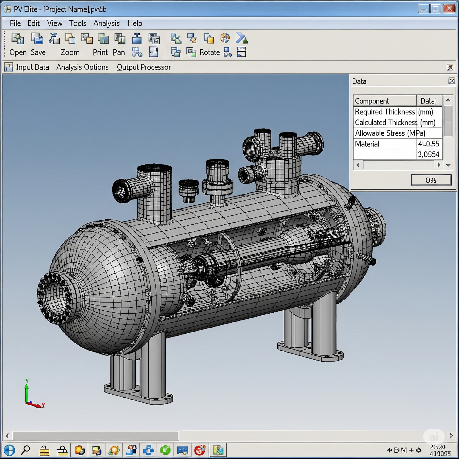Click the Save toolbar icon
Image resolution: width=459 pixels, height=459 pixels.
(x=37, y=38)
